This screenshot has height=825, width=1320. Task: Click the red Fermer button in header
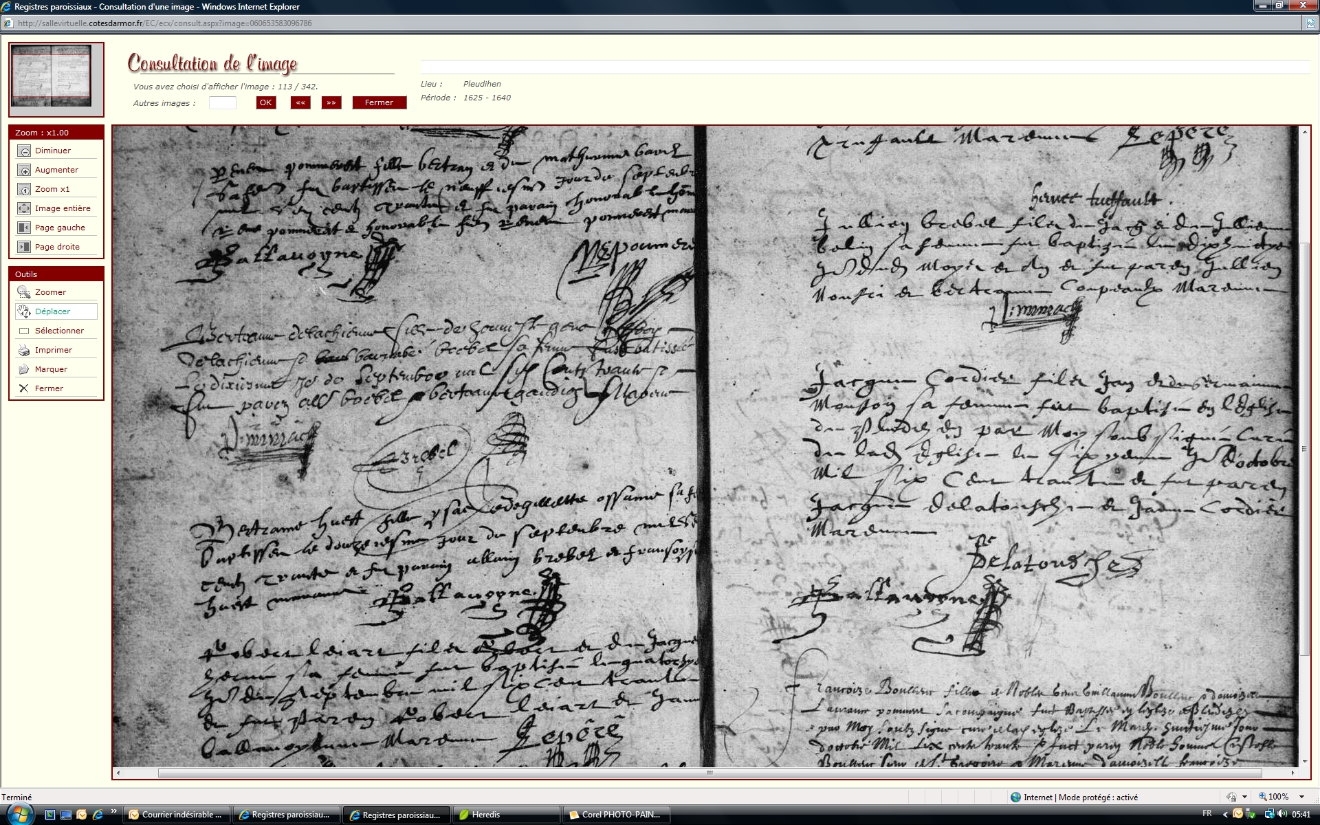pos(379,103)
